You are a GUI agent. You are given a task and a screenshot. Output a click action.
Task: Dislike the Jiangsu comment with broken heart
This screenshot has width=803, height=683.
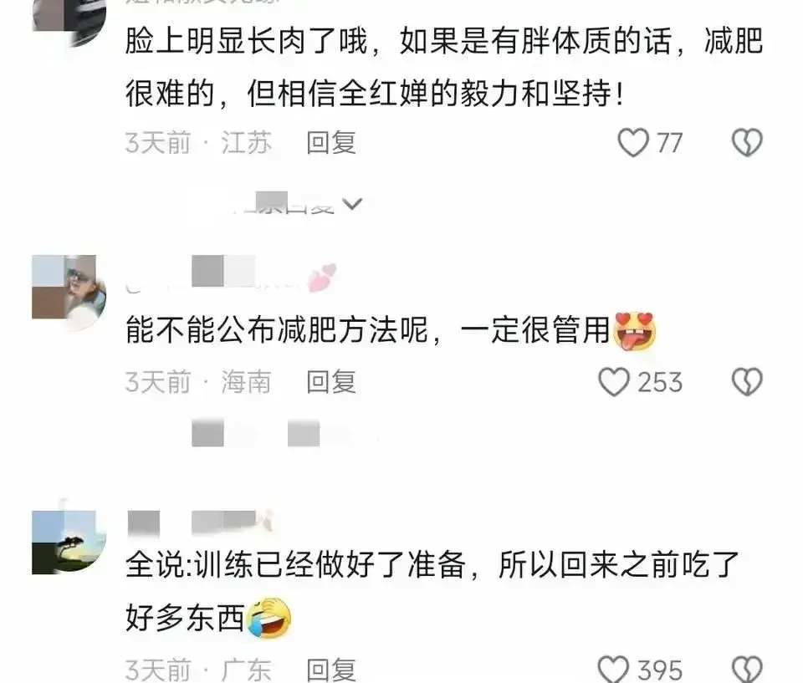click(x=747, y=142)
